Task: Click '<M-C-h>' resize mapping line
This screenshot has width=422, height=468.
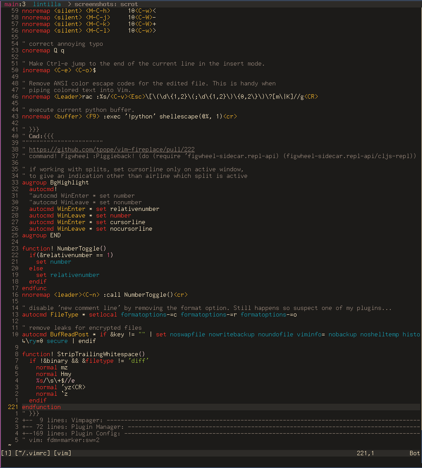Action: click(x=89, y=11)
